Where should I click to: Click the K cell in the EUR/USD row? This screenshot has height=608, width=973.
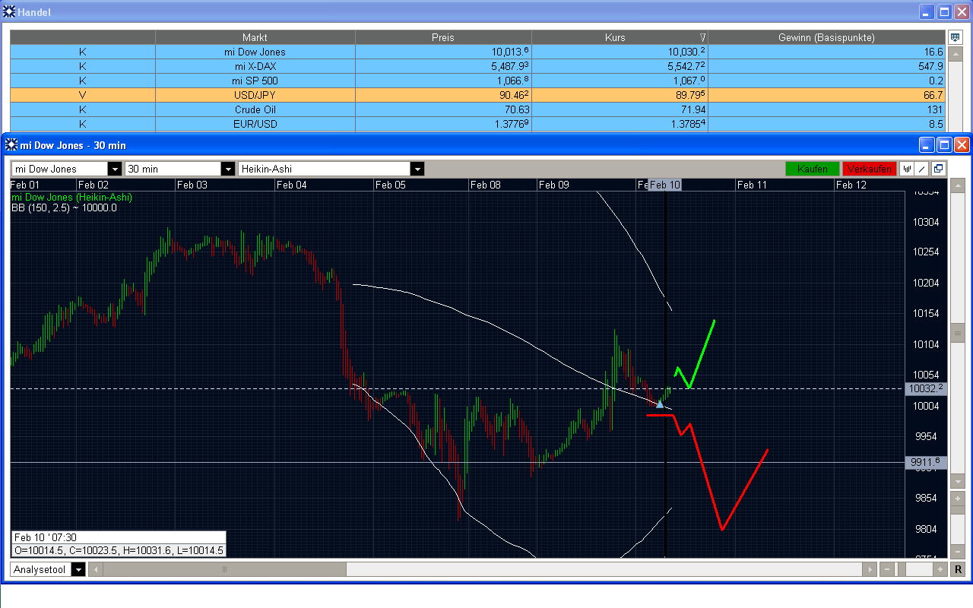pyautogui.click(x=82, y=124)
